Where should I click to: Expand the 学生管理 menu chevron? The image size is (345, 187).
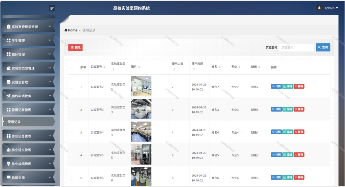[50, 40]
